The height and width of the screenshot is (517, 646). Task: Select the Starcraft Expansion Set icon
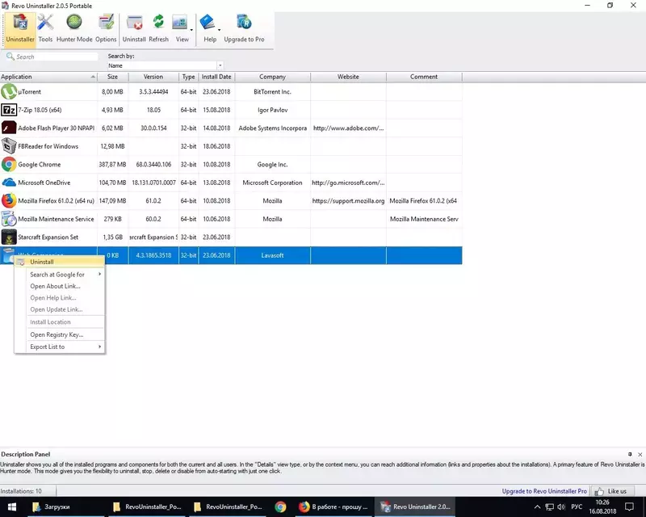(9, 237)
